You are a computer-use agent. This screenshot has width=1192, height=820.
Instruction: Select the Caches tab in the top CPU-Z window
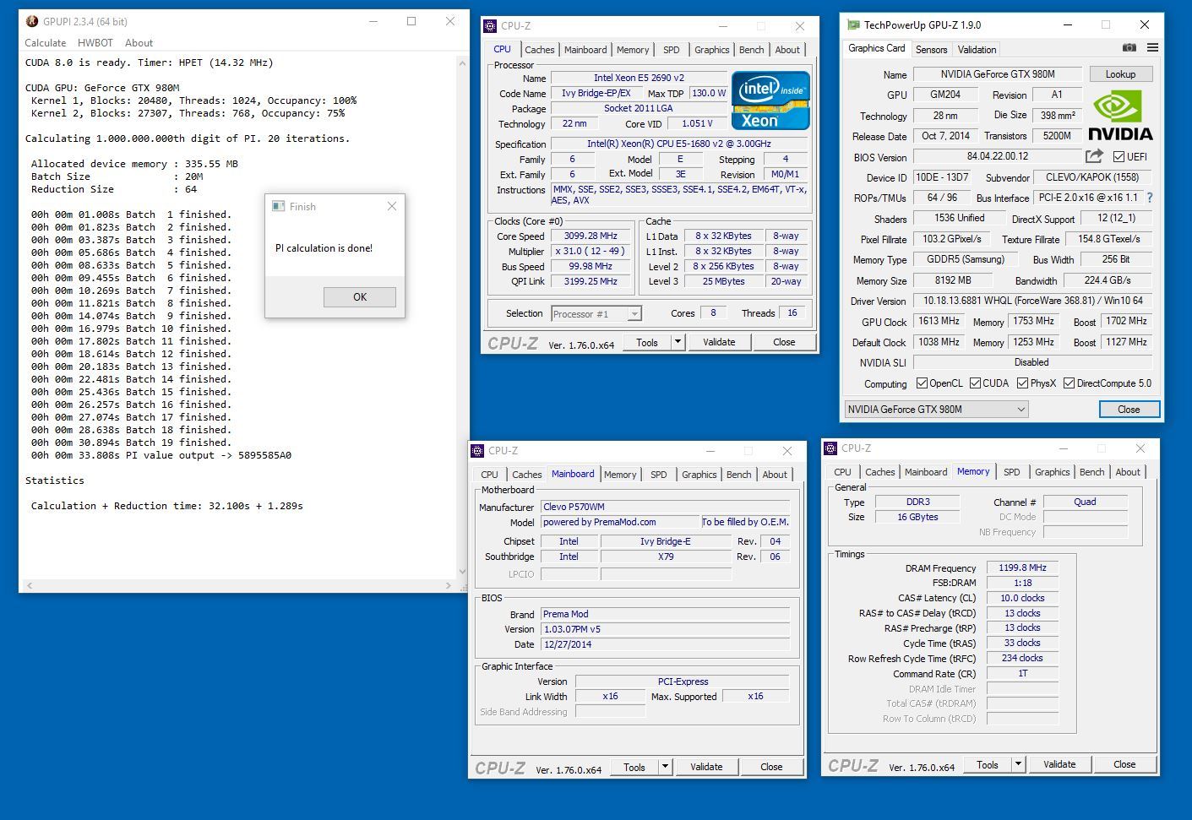tap(540, 50)
